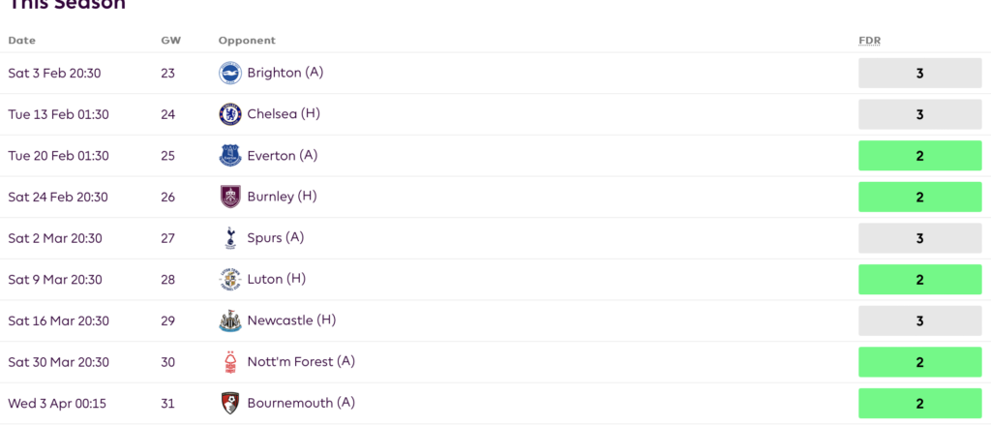Viewport: 991px width, 427px height.
Task: Click the GW column header
Action: 170,41
